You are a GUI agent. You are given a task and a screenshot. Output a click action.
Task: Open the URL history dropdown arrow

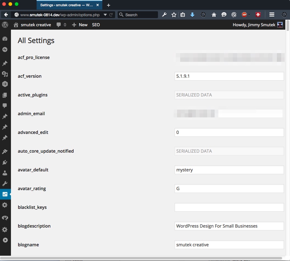click(105, 15)
